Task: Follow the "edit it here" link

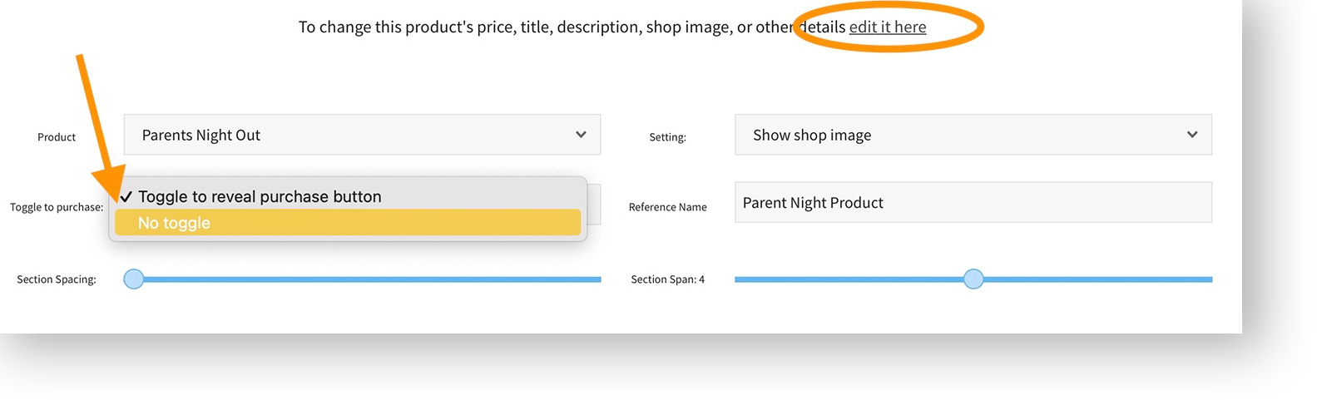Action: tap(887, 27)
